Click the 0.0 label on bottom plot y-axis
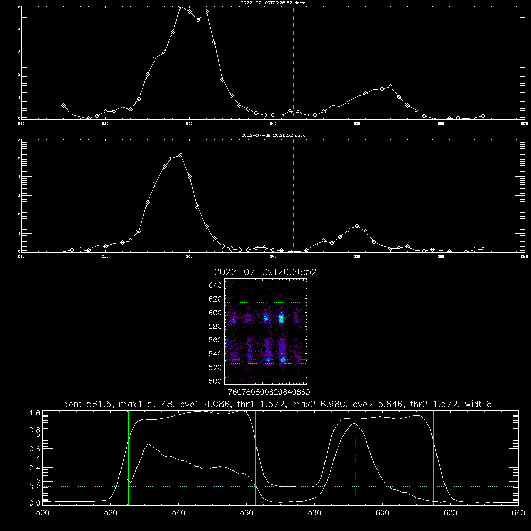Screen dimensions: 531x531 pos(35,503)
